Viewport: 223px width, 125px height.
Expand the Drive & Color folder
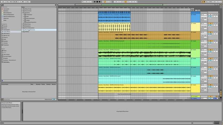(x=22, y=11)
